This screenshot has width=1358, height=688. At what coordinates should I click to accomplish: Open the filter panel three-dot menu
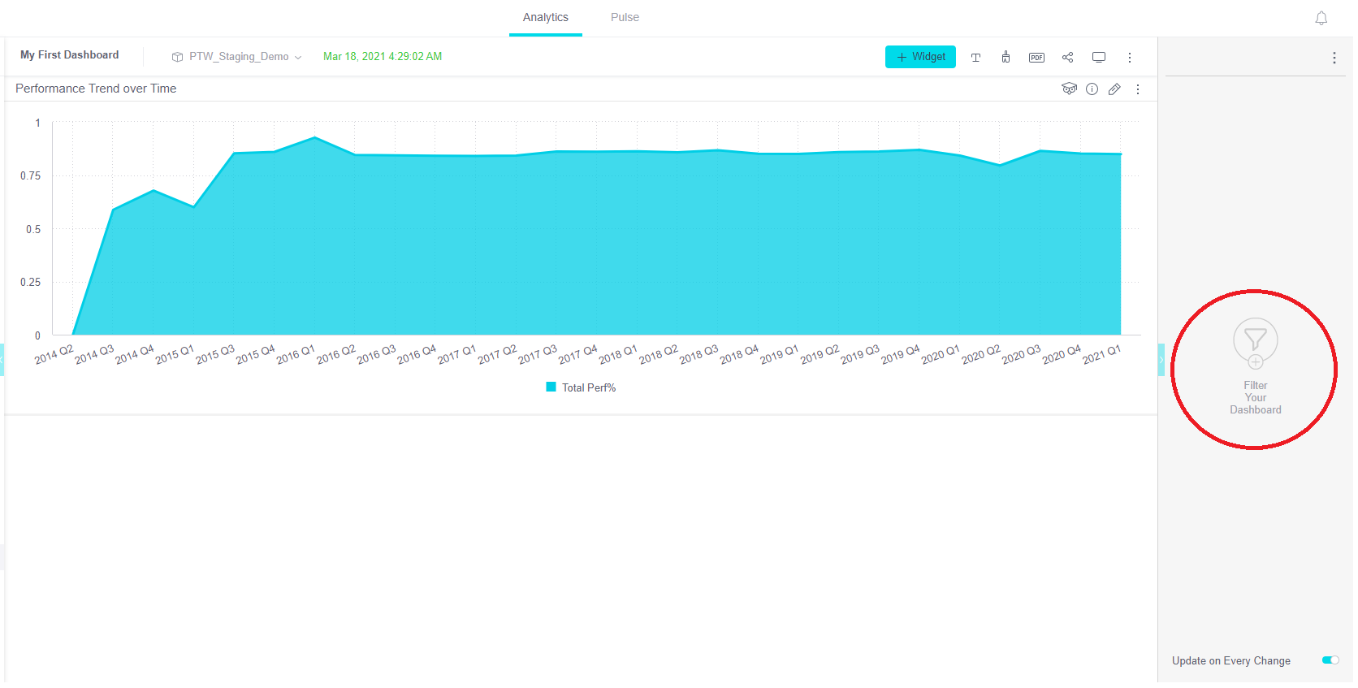[1334, 58]
